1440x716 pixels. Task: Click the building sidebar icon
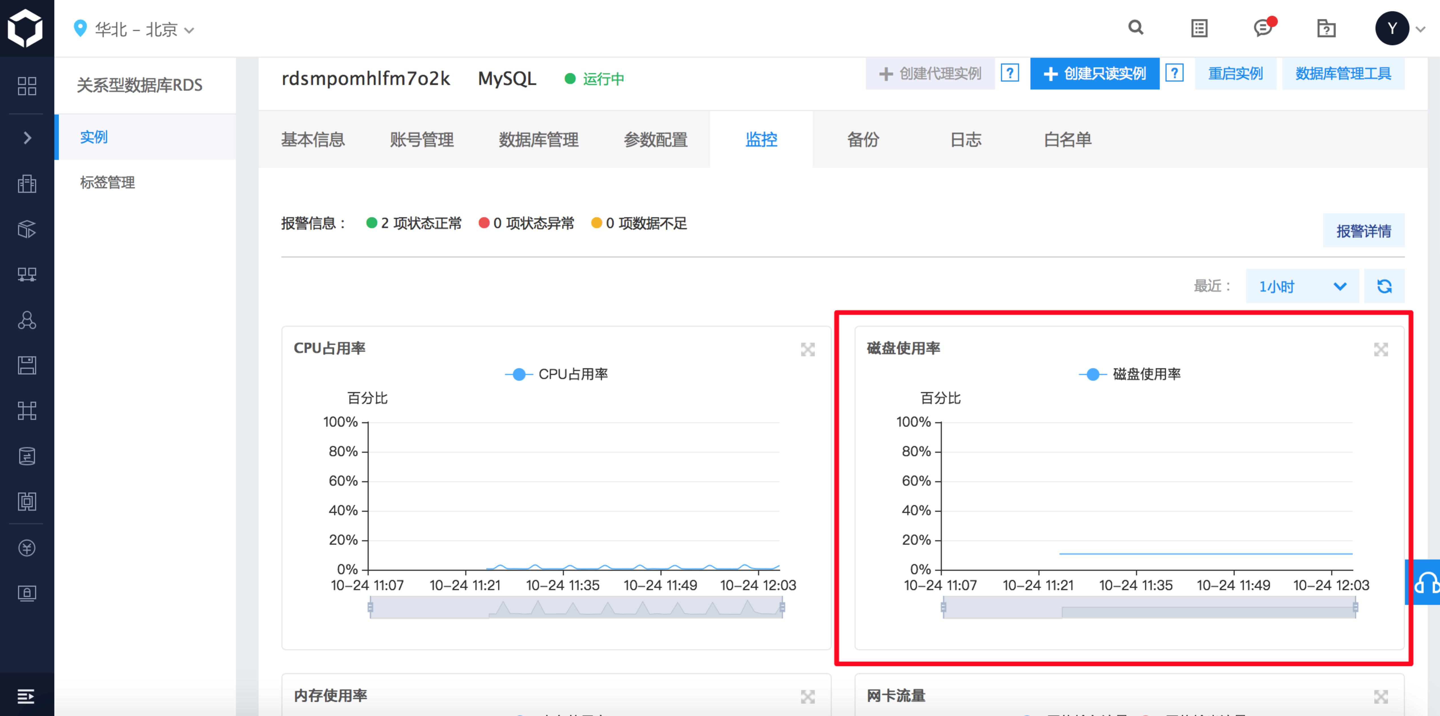click(27, 183)
